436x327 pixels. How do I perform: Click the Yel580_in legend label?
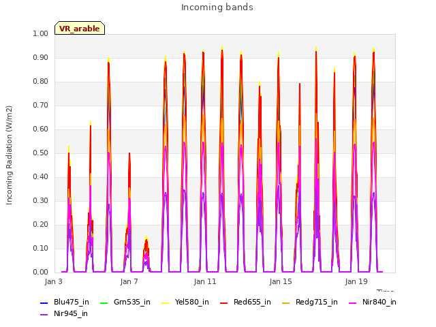point(192,302)
